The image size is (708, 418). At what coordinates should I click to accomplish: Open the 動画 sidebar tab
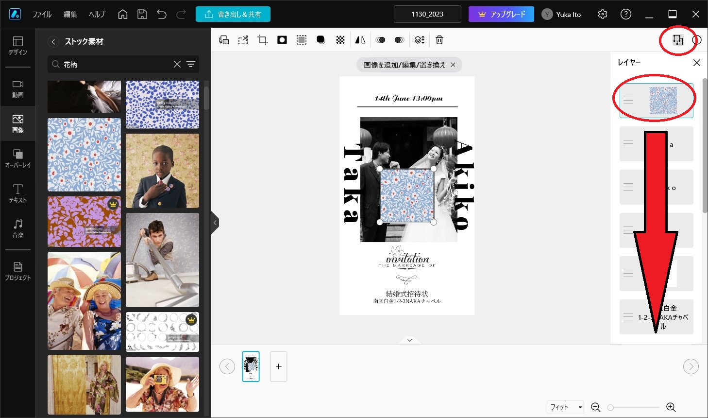[18, 89]
